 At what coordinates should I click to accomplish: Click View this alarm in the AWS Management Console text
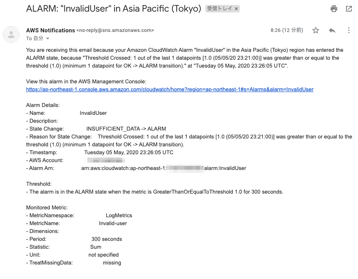coord(86,82)
